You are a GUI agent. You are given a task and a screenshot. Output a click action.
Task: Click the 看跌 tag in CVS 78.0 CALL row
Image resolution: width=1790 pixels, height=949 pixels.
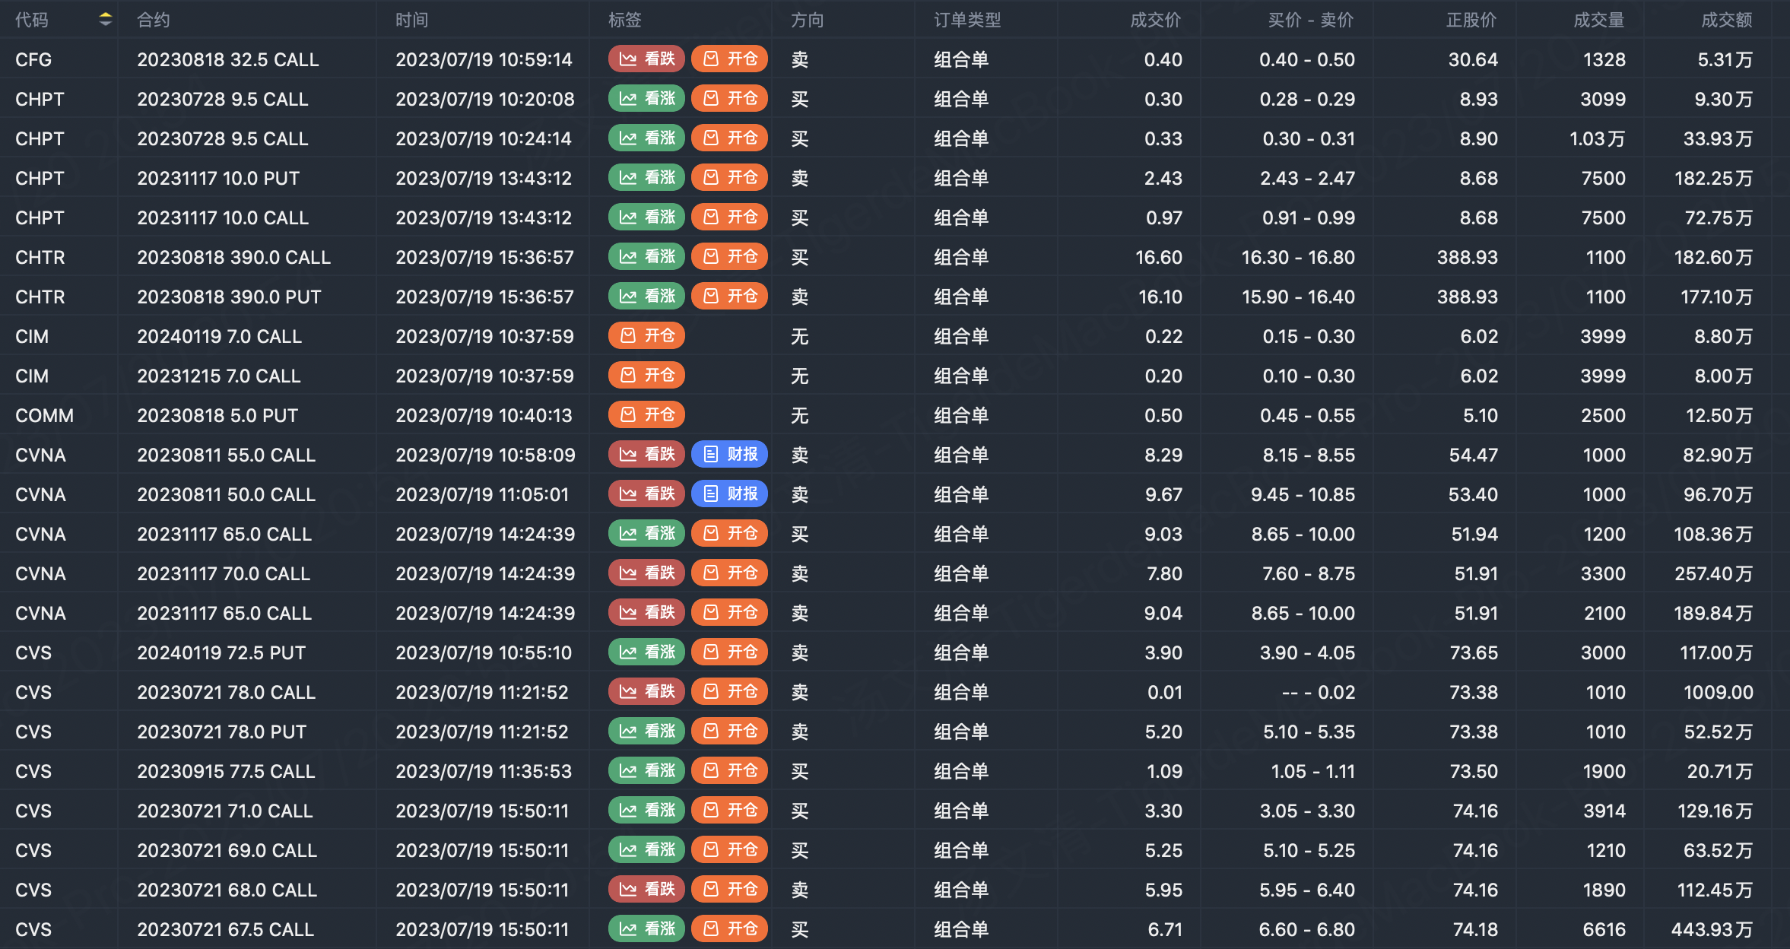[646, 692]
